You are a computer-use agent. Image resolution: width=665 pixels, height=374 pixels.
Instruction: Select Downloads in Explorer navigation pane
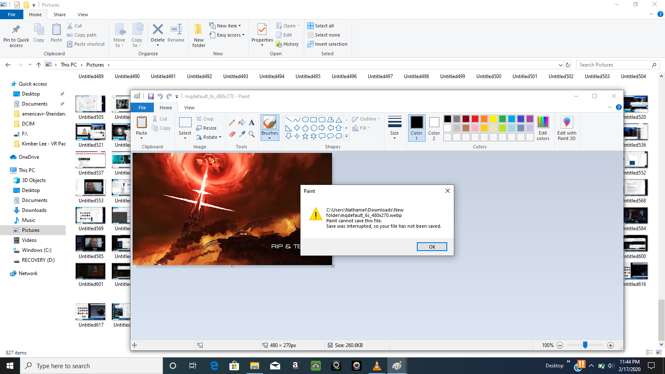pyautogui.click(x=34, y=210)
